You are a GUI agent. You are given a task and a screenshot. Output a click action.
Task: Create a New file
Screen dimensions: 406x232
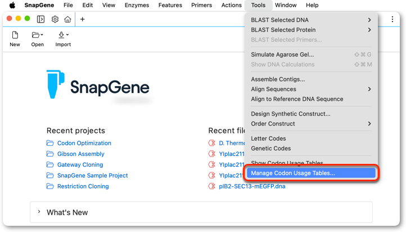(15, 39)
